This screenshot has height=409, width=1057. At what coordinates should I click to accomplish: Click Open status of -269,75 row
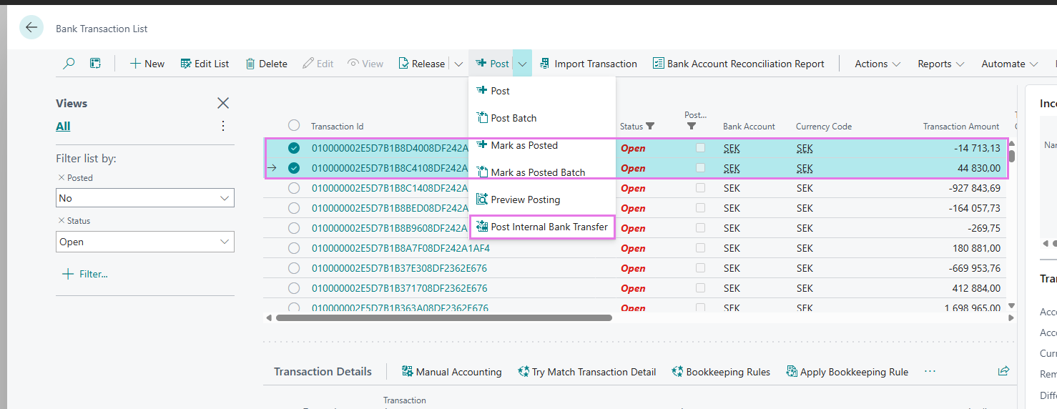[x=633, y=228]
